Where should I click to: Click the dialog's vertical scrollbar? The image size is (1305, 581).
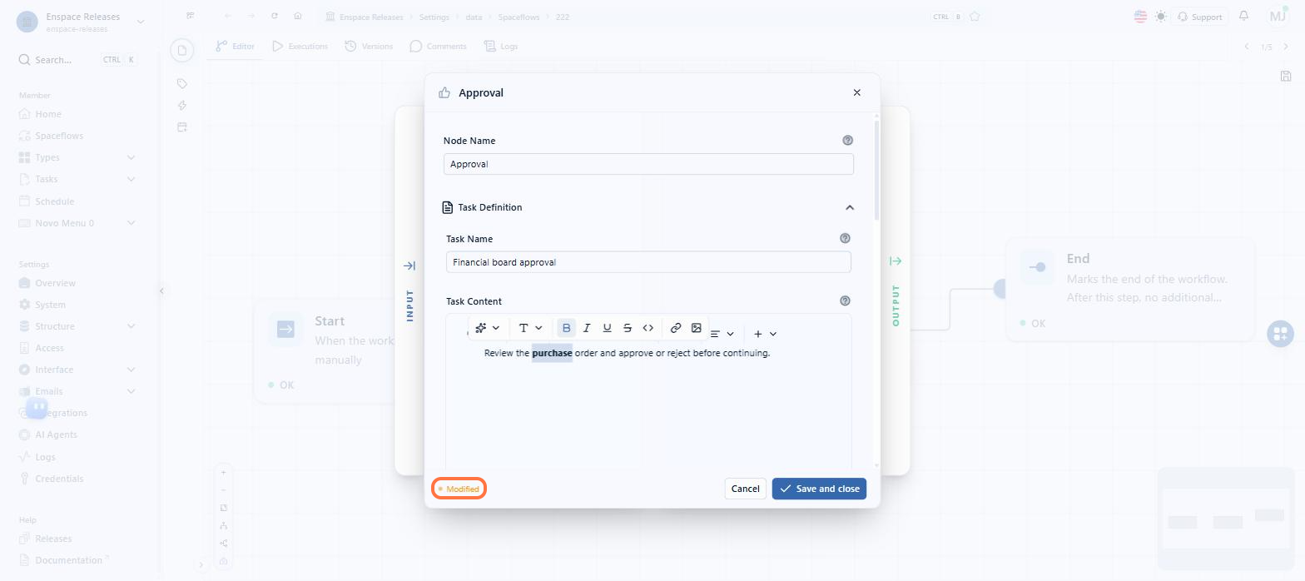pos(876,171)
